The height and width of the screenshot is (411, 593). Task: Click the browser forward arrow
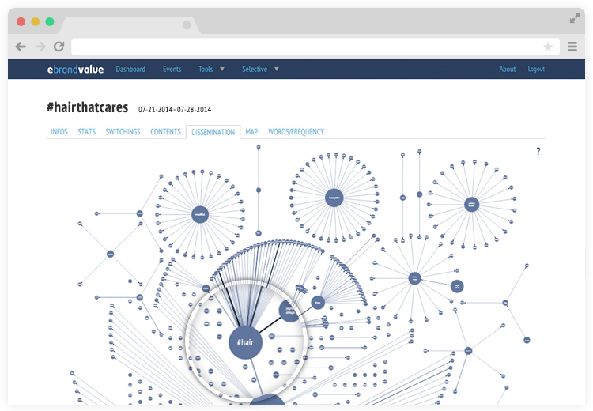pyautogui.click(x=40, y=47)
